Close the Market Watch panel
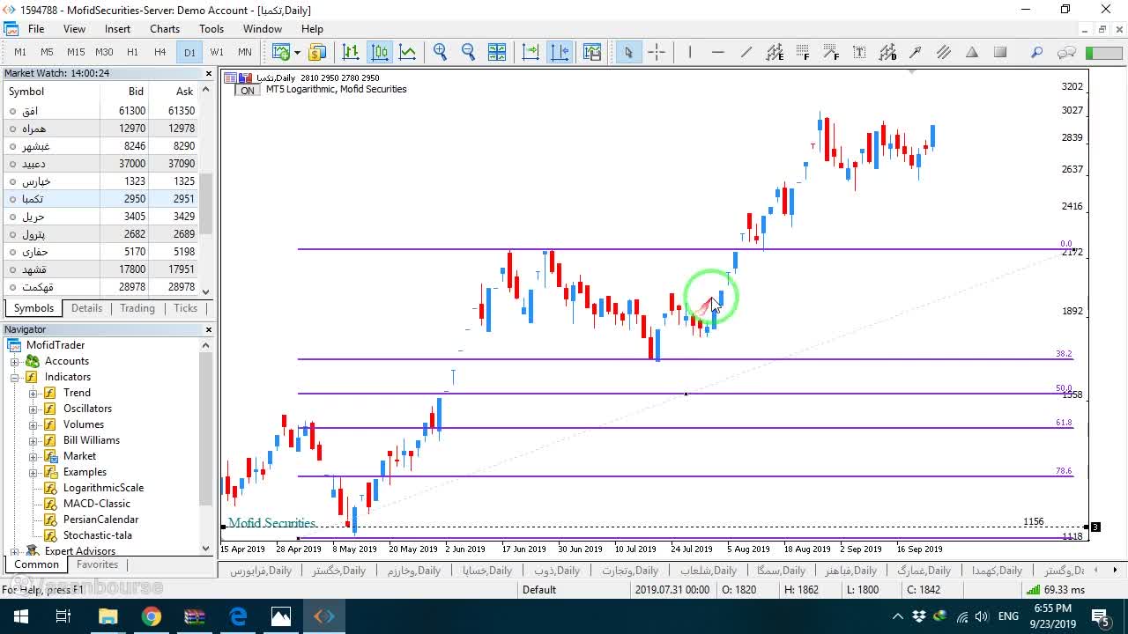The height and width of the screenshot is (634, 1128). coord(209,73)
